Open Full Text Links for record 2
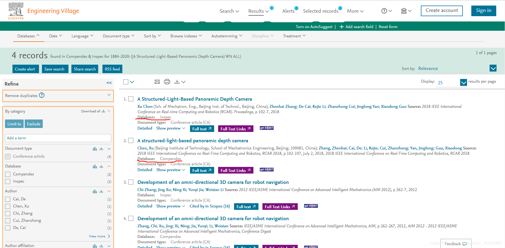505x248 pixels. 236,170
